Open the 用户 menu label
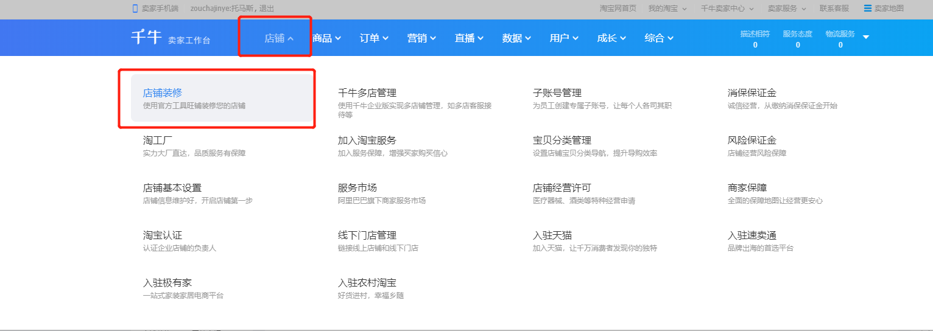The image size is (933, 331). tap(559, 38)
